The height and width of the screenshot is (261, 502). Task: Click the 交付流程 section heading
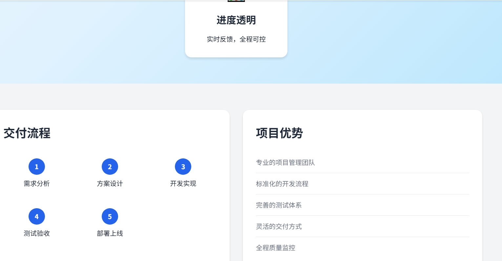(27, 133)
